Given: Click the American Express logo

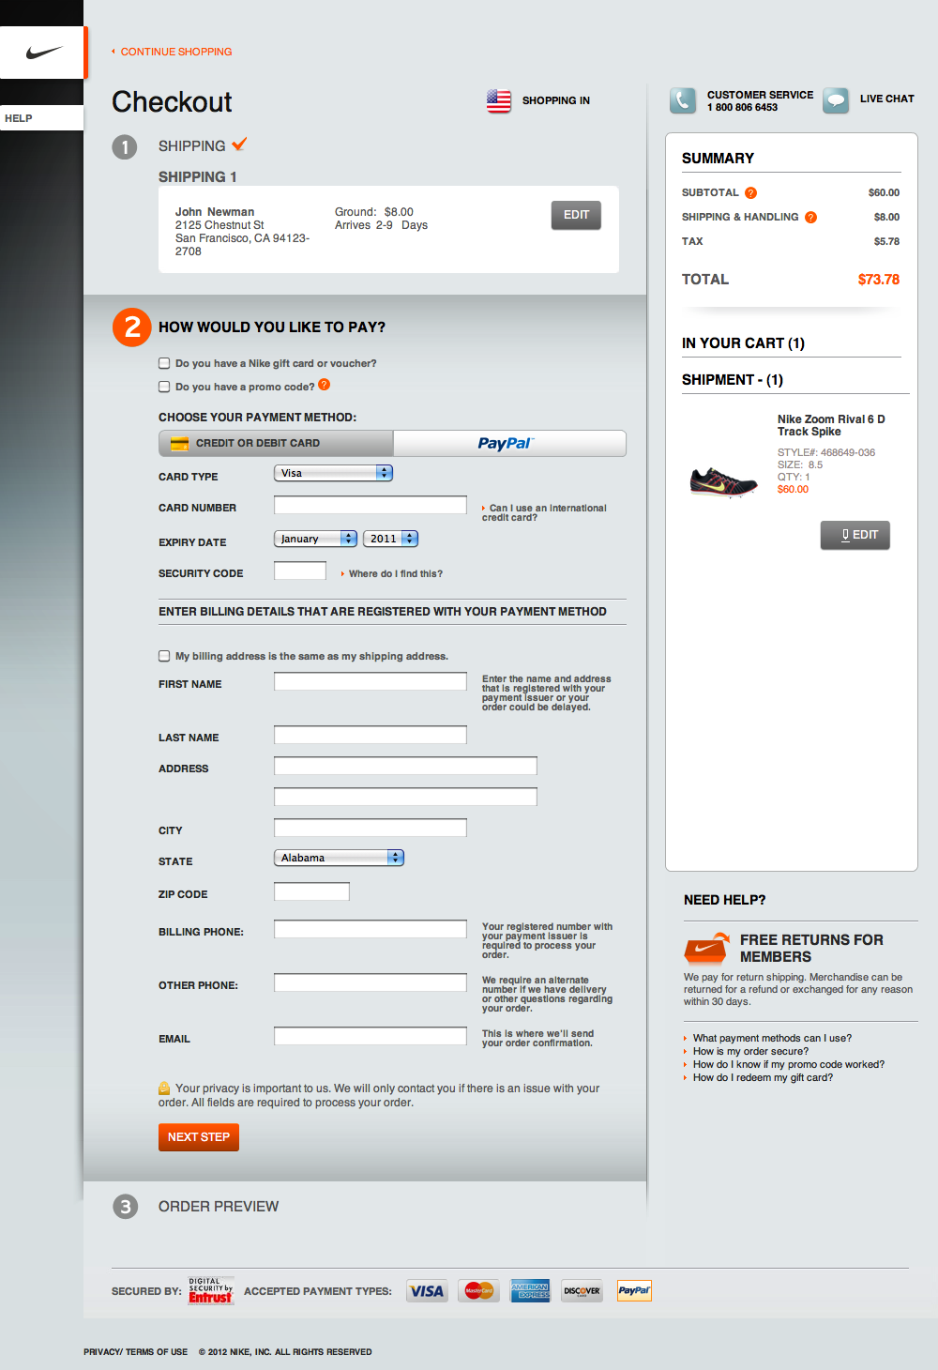Looking at the screenshot, I should tap(530, 1291).
